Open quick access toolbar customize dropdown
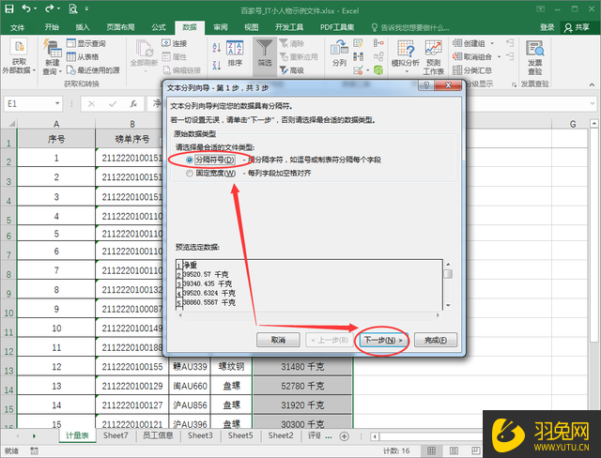 pos(86,8)
